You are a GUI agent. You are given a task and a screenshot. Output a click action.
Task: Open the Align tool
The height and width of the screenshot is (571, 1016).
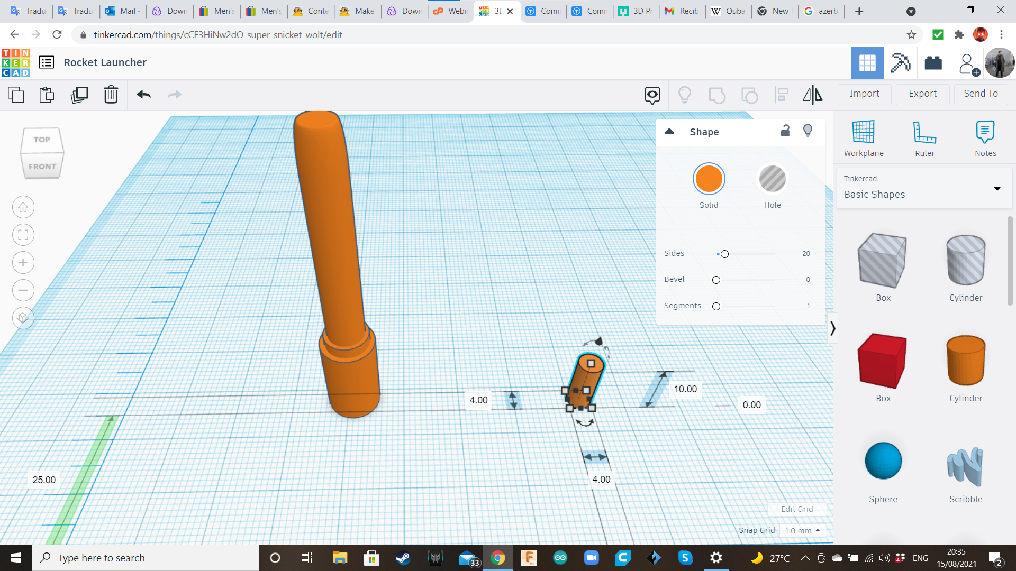[781, 95]
